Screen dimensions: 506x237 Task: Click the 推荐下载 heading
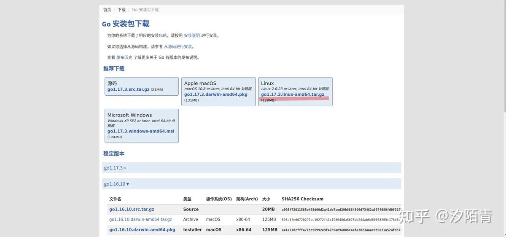(114, 68)
